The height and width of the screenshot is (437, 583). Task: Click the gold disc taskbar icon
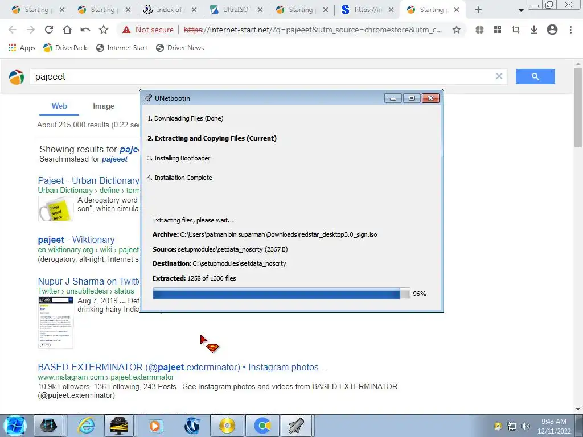coord(227,426)
